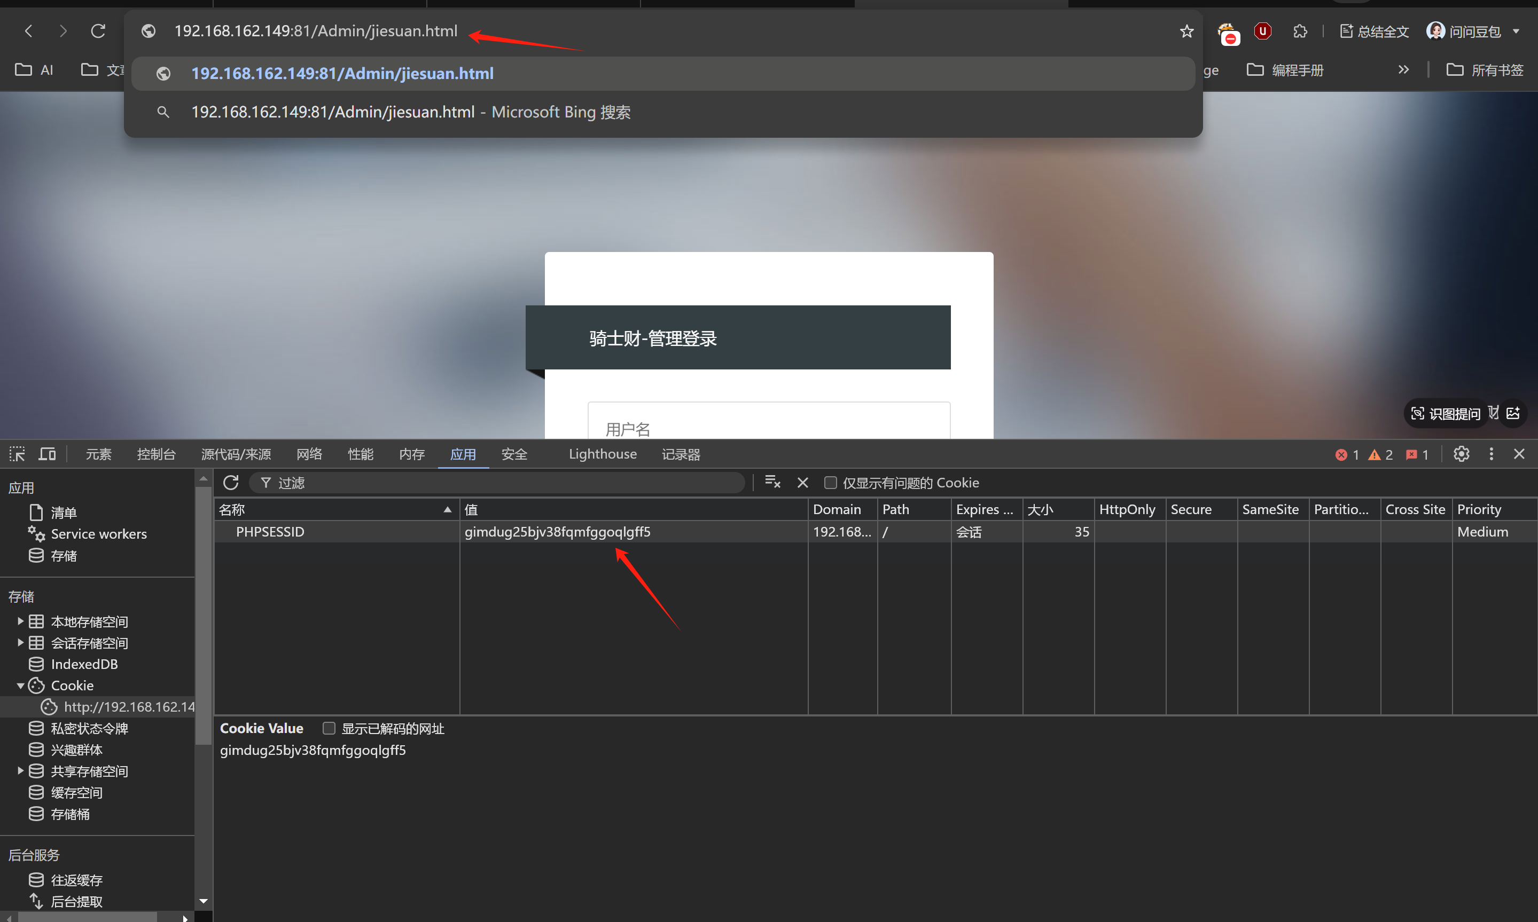Select the first URL autocomplete suggestion
The height and width of the screenshot is (922, 1538).
[342, 73]
